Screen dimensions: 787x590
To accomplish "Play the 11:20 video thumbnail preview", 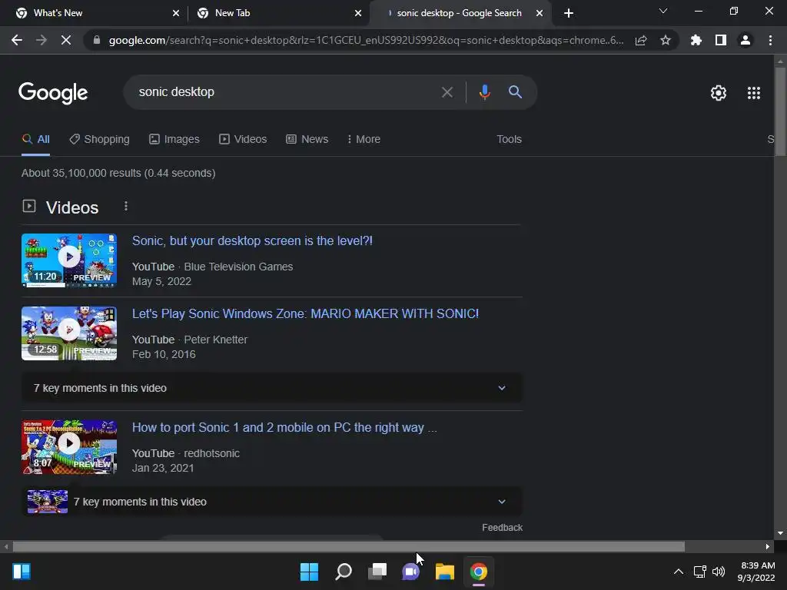I will coord(69,260).
